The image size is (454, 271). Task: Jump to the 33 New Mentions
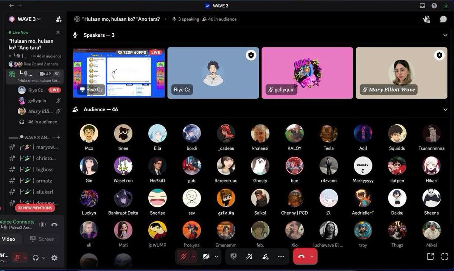point(35,208)
